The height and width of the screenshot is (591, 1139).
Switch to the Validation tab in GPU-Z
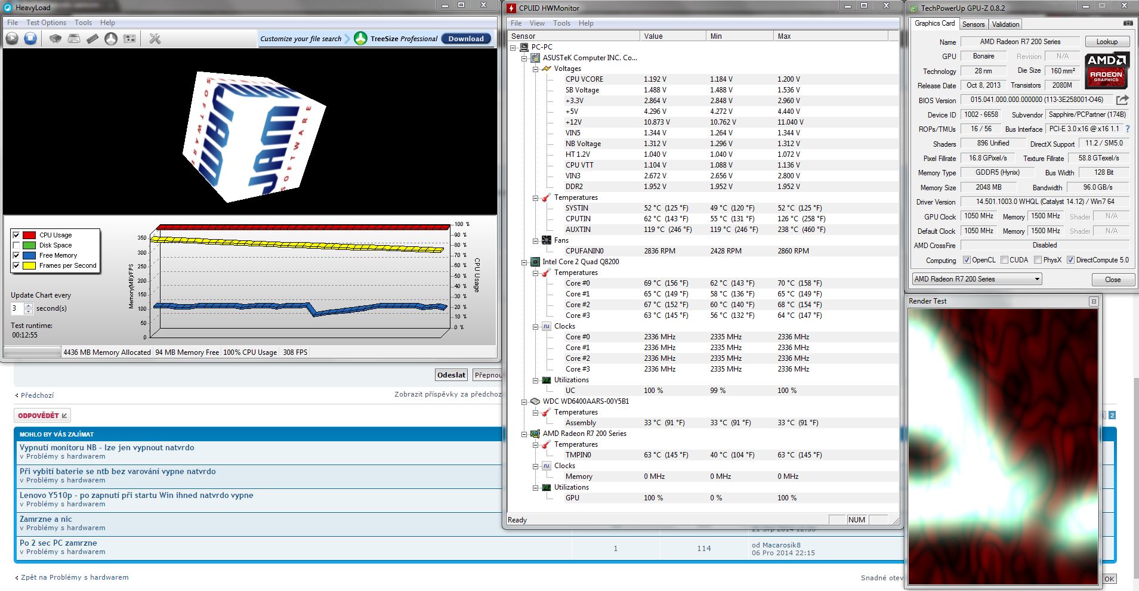point(1005,24)
